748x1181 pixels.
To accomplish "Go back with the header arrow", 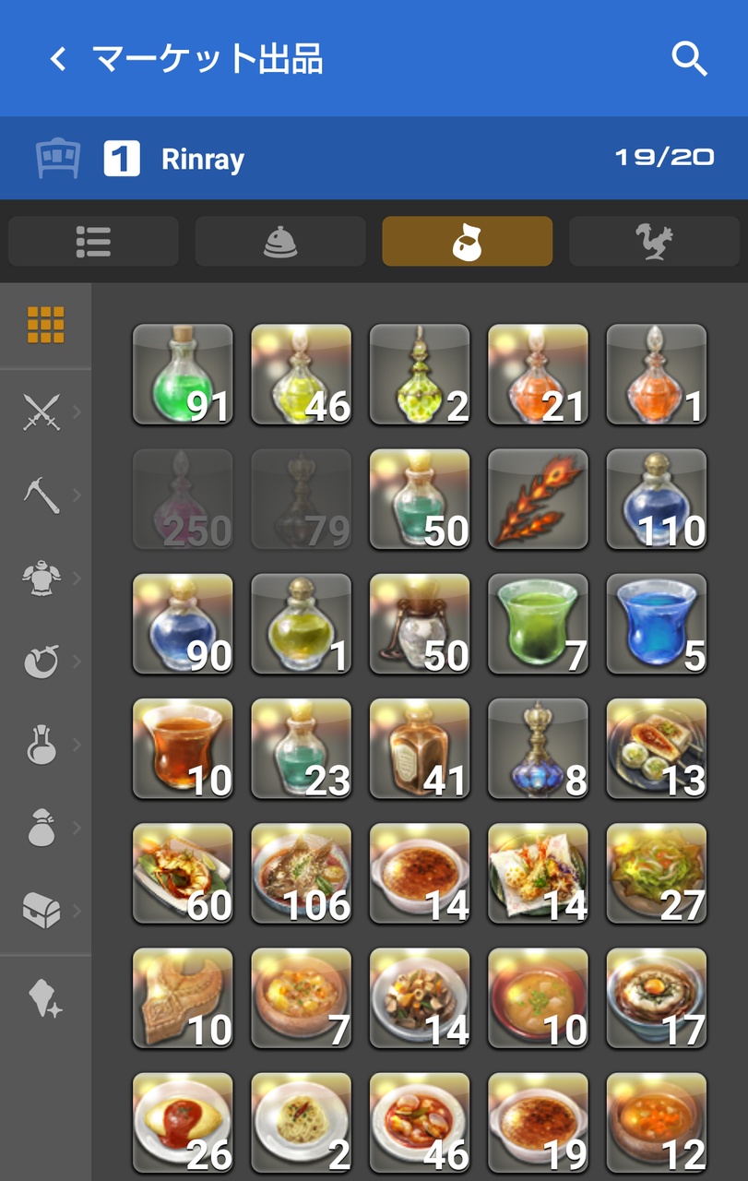I will 58,60.
